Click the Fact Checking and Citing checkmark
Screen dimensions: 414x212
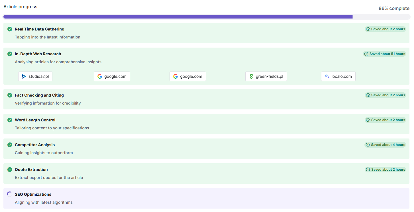pos(10,95)
